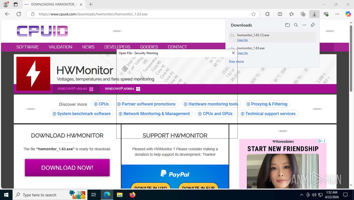Click the HWMonitor red lightning logo
Image resolution: width=354 pixels, height=200 pixels.
click(x=33, y=74)
